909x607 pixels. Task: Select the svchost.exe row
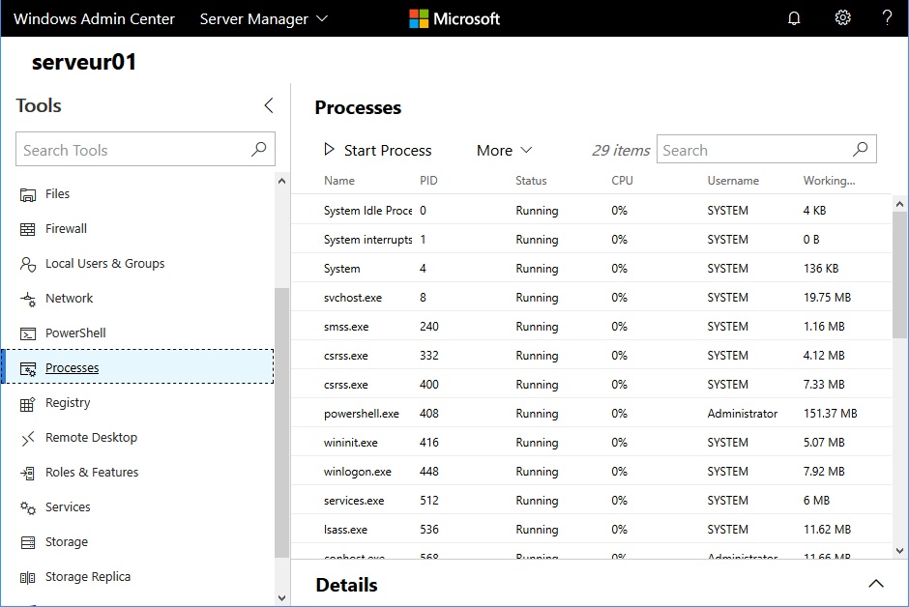pyautogui.click(x=591, y=297)
